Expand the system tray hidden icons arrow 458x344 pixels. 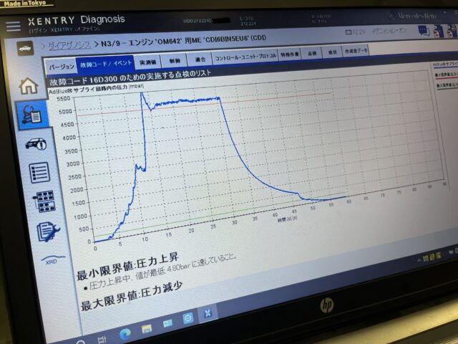click(420, 259)
